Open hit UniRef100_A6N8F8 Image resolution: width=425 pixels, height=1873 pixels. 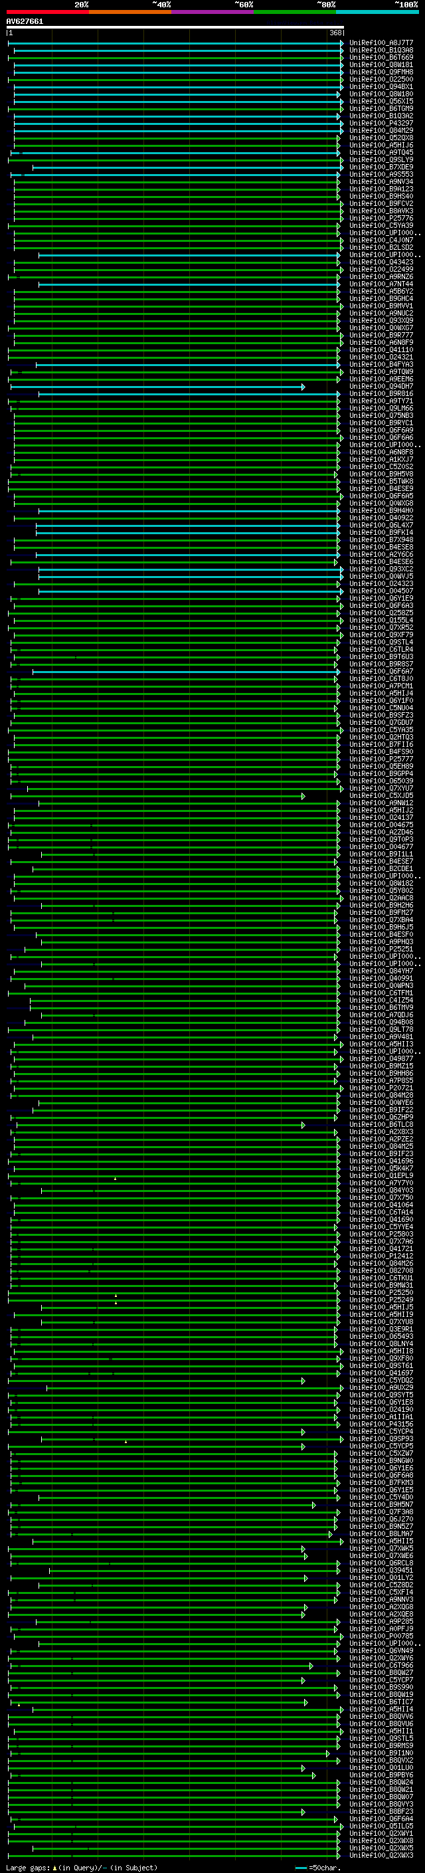coord(381,452)
